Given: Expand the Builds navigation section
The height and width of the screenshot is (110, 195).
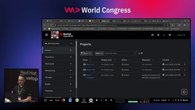Looking at the screenshot, I should (x=59, y=84).
